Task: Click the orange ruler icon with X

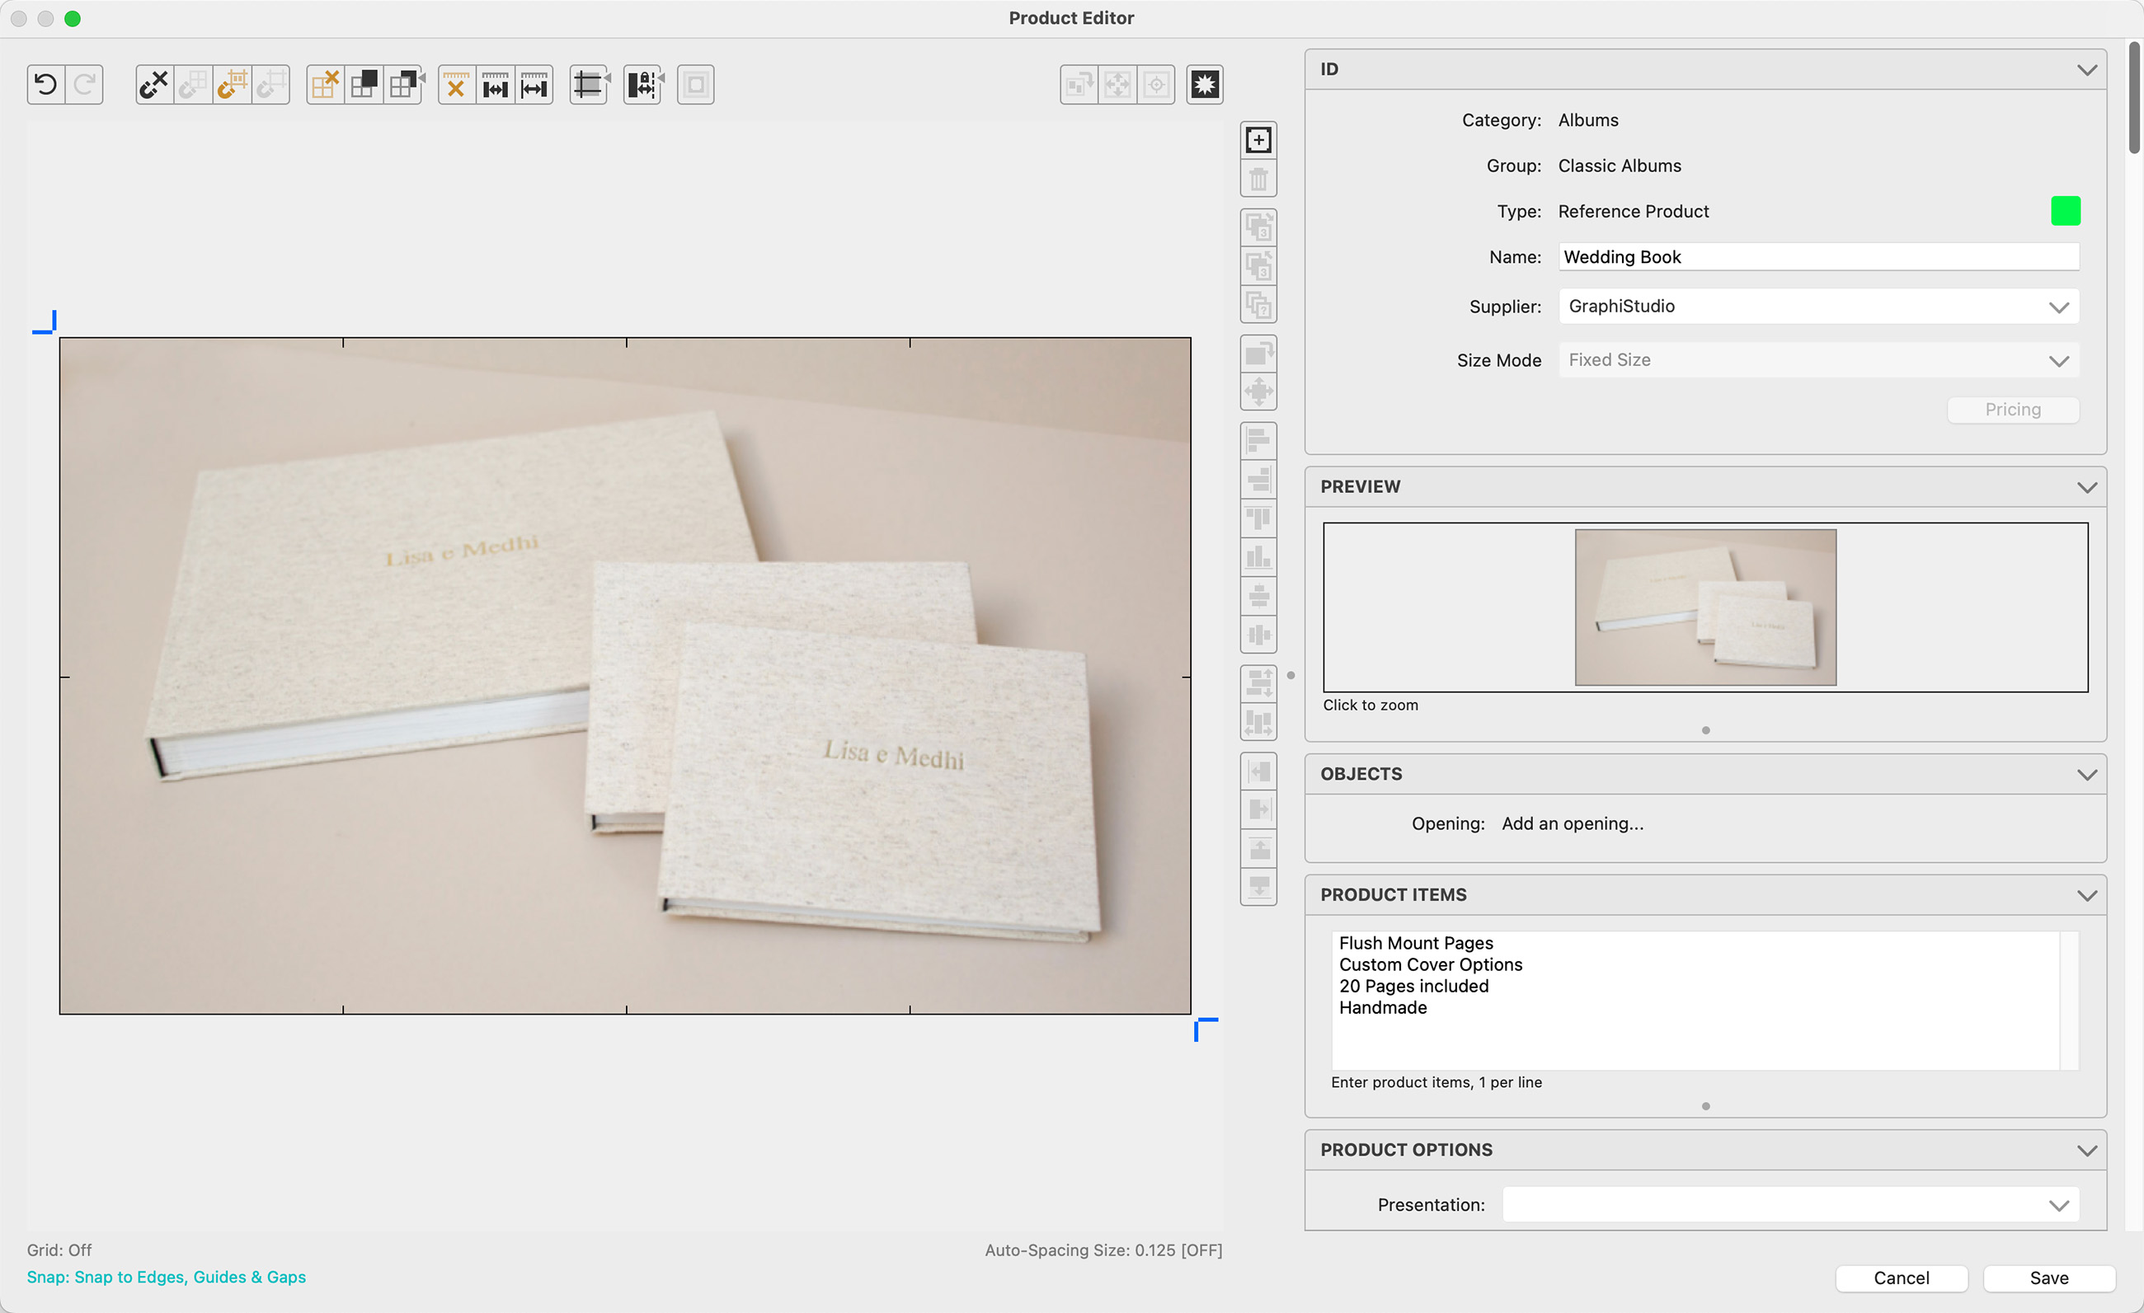Action: click(456, 84)
